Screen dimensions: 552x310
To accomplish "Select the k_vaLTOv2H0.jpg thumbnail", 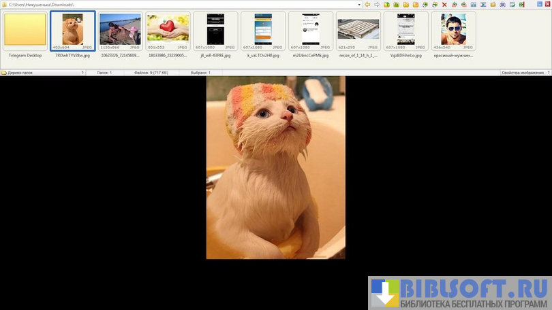I will 263,31.
